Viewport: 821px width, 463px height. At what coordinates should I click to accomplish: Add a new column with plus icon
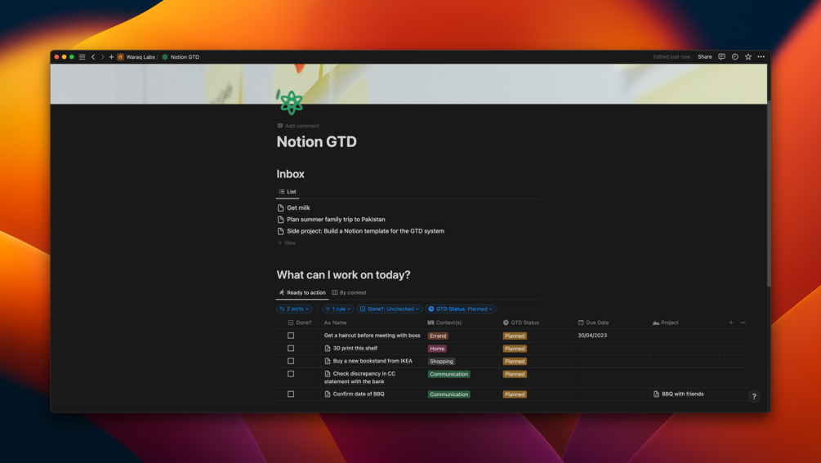(x=731, y=323)
